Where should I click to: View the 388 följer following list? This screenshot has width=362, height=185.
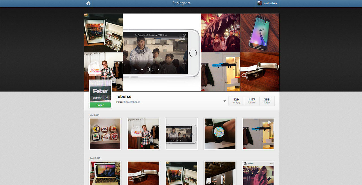point(267,101)
